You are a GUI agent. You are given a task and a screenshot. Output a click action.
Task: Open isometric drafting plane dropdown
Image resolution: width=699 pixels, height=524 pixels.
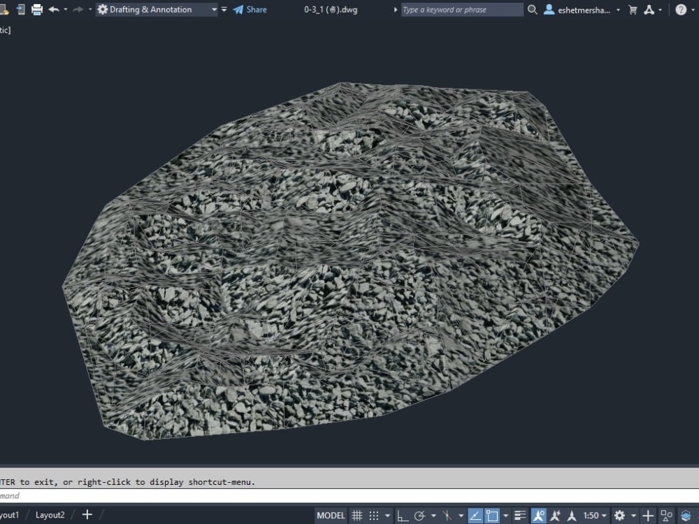pyautogui.click(x=461, y=516)
